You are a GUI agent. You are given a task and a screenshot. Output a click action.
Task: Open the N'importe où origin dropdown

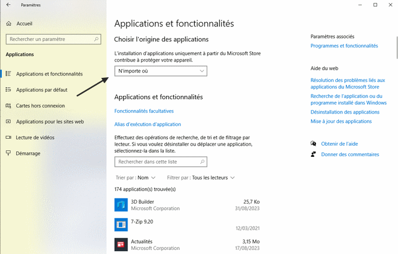pos(161,71)
